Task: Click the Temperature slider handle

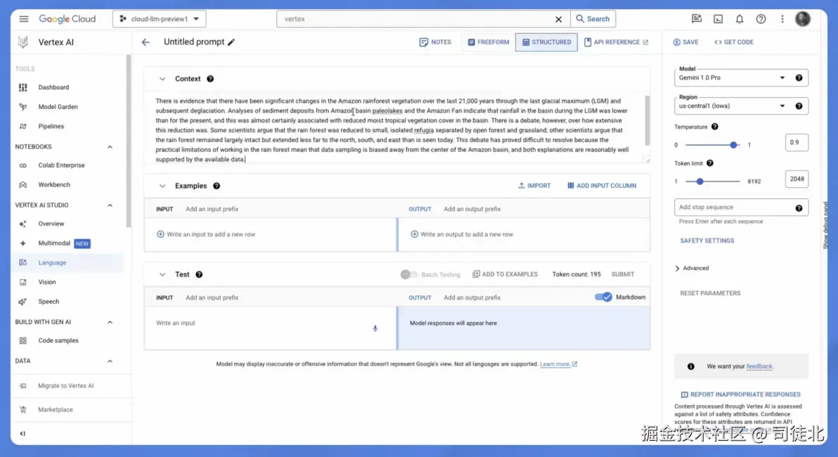Action: [733, 145]
